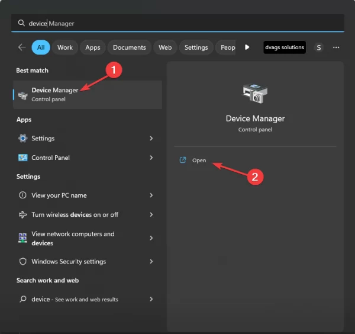Open 'View your PC name' setting
Image resolution: width=355 pixels, height=334 pixels.
[x=88, y=195]
